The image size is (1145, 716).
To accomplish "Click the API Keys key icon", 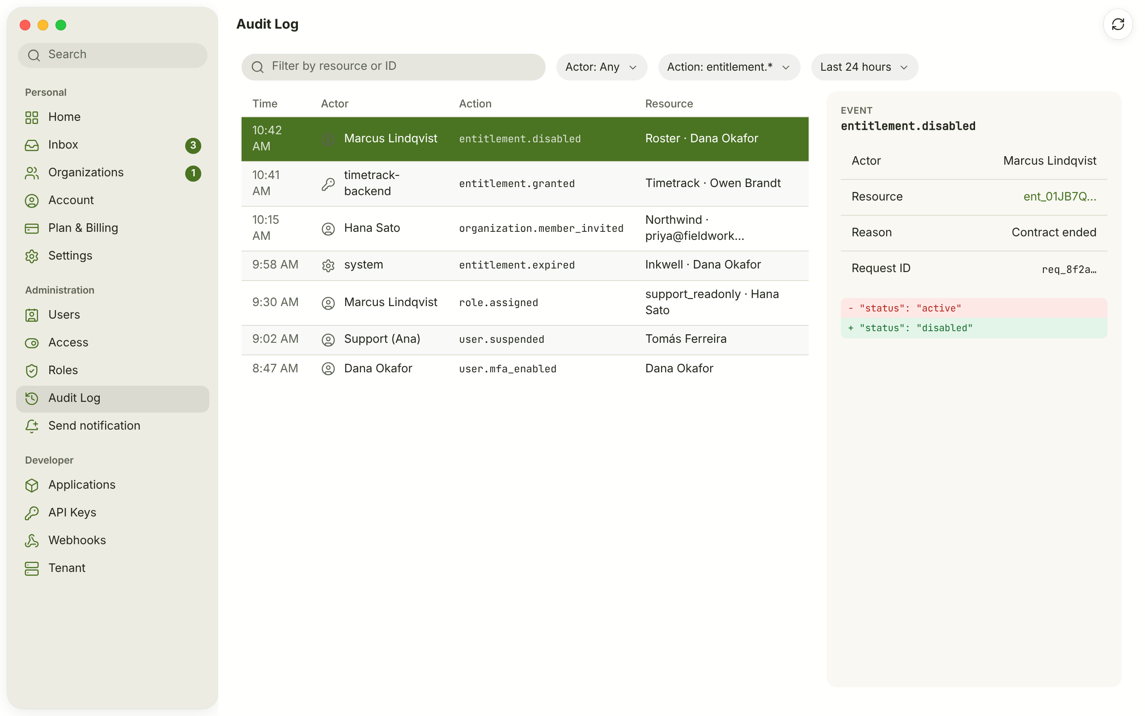I will pyautogui.click(x=32, y=513).
